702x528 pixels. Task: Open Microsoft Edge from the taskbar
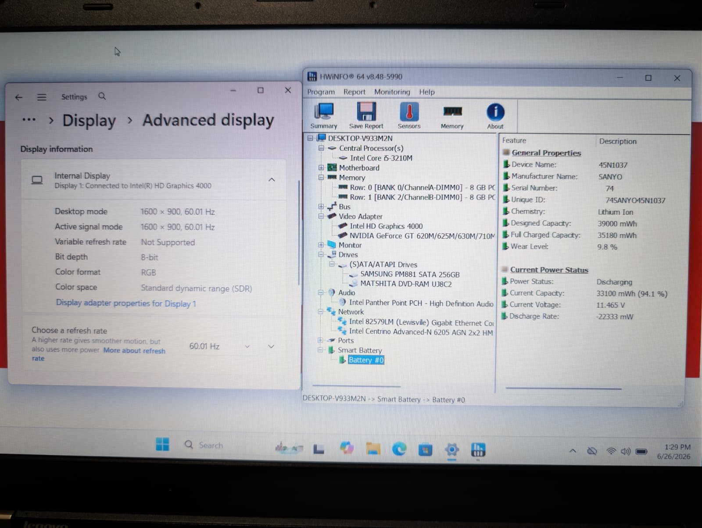pos(399,449)
